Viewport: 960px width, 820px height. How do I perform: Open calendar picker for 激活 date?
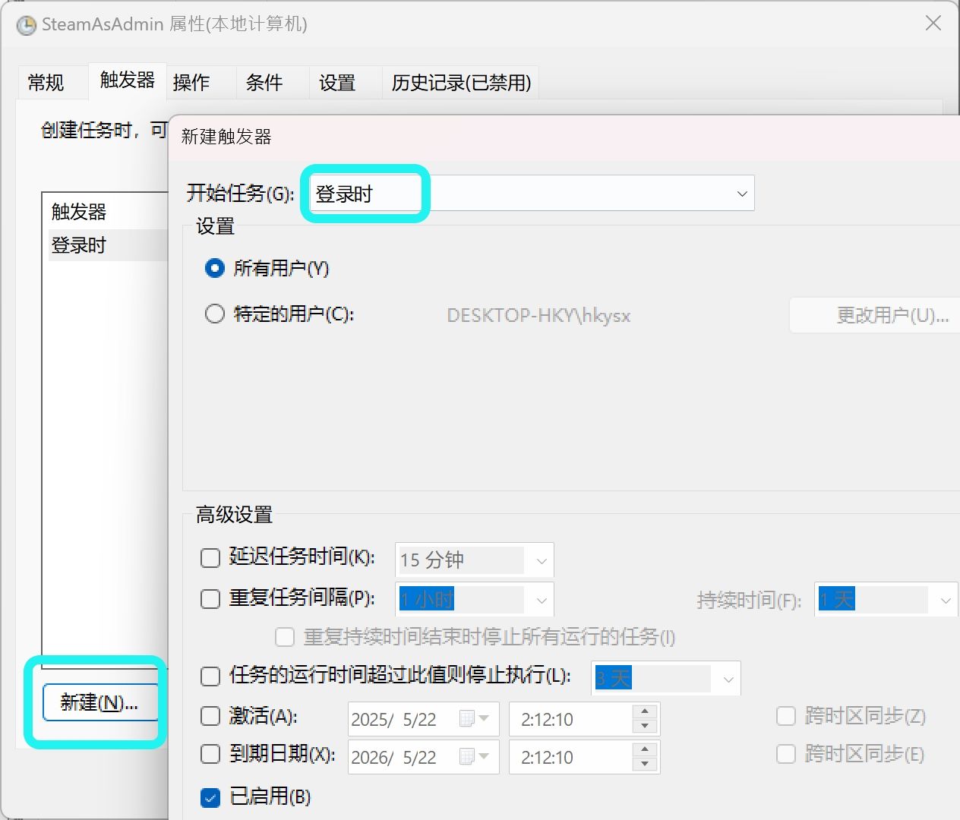coord(475,718)
